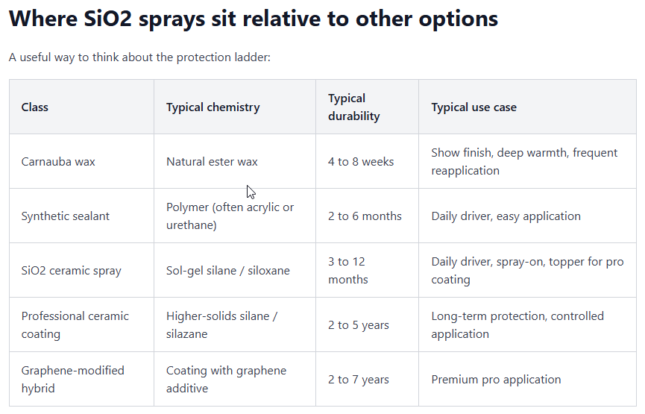Viewport: 645px width, 414px height.
Task: Click the 'Where SiO2 sprays sit' heading
Action: pyautogui.click(x=253, y=19)
